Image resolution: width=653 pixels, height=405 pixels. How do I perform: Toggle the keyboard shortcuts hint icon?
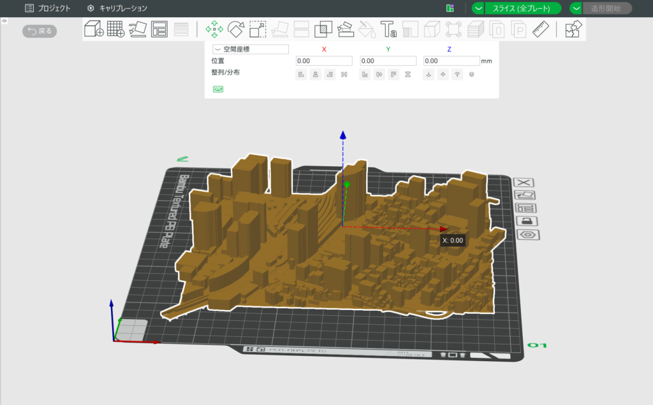[218, 89]
